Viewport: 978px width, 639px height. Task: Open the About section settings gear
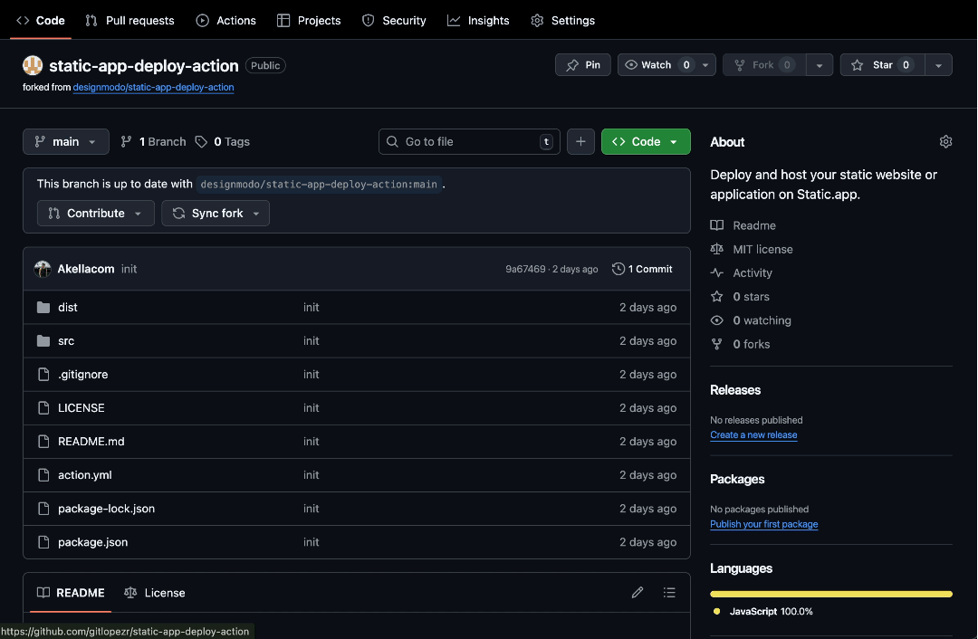tap(945, 141)
